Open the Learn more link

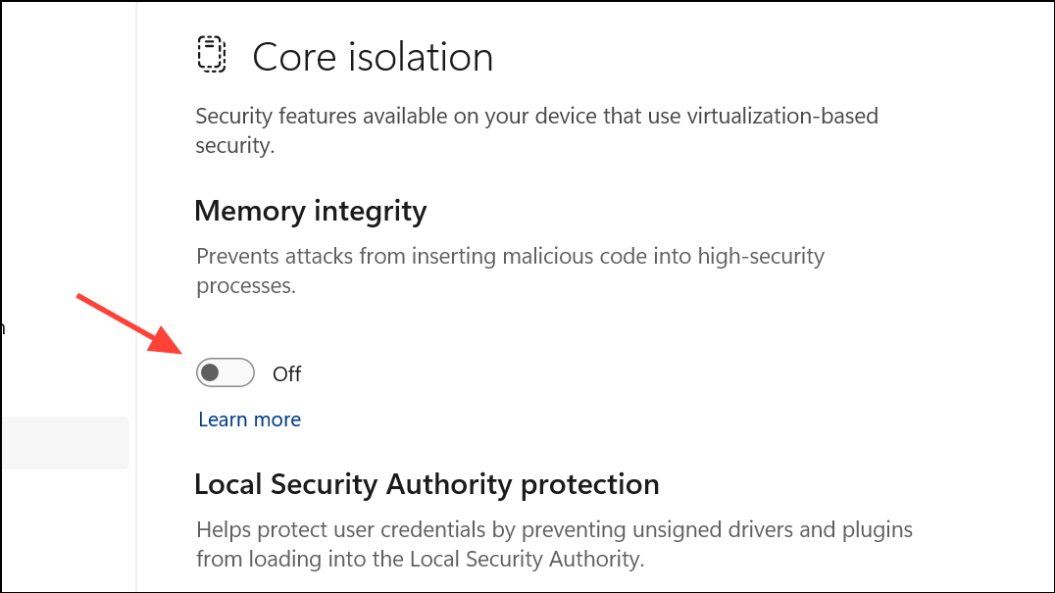pos(249,420)
